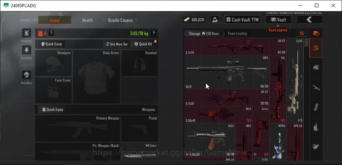Open Gear Skins from the sidebar
This screenshot has width=342, height=165.
pyautogui.click(x=26, y=75)
